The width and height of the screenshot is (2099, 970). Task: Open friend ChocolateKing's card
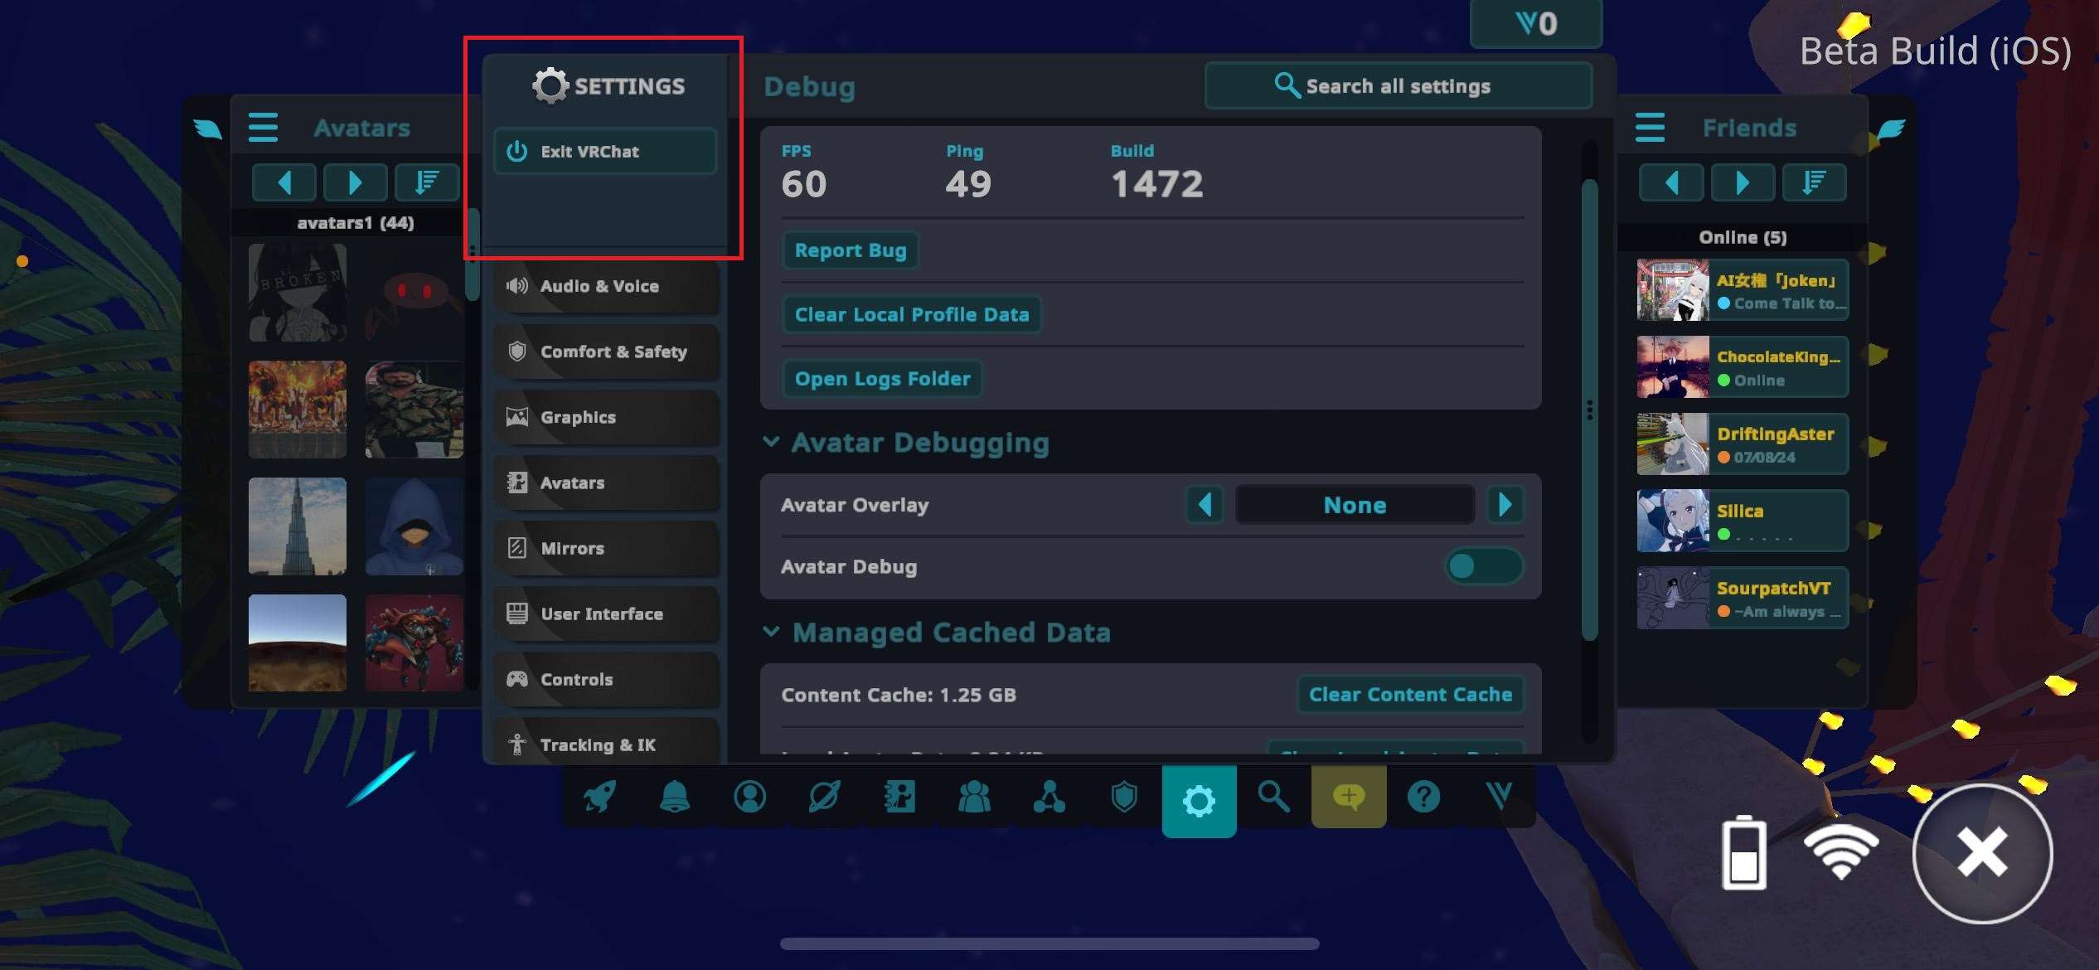[x=1743, y=367]
